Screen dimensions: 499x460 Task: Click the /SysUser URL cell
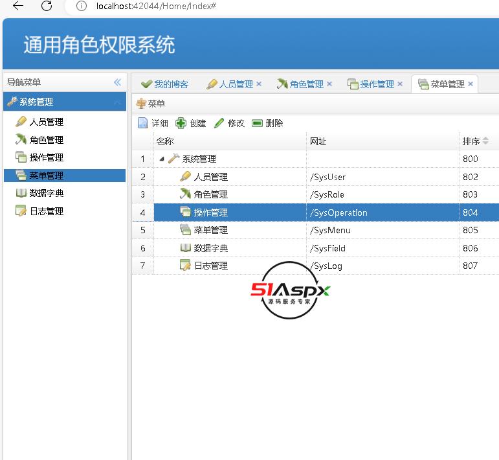(x=383, y=177)
